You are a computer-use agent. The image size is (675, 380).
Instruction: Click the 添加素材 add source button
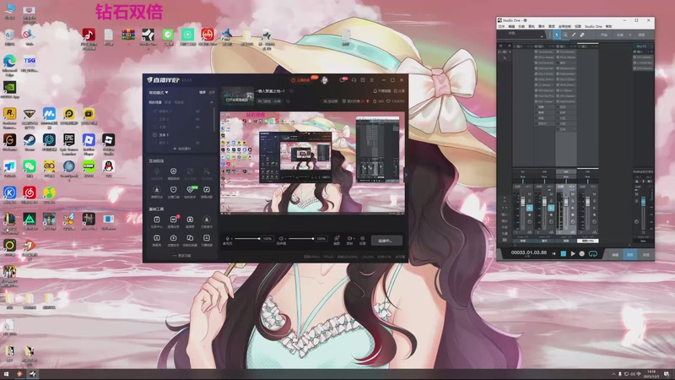pyautogui.click(x=182, y=149)
